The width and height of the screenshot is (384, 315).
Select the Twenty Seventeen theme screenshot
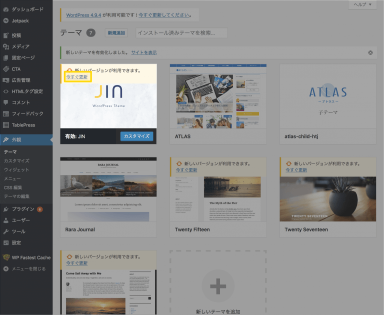[327, 199]
